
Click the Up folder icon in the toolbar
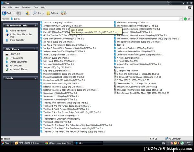tap(27, 13)
